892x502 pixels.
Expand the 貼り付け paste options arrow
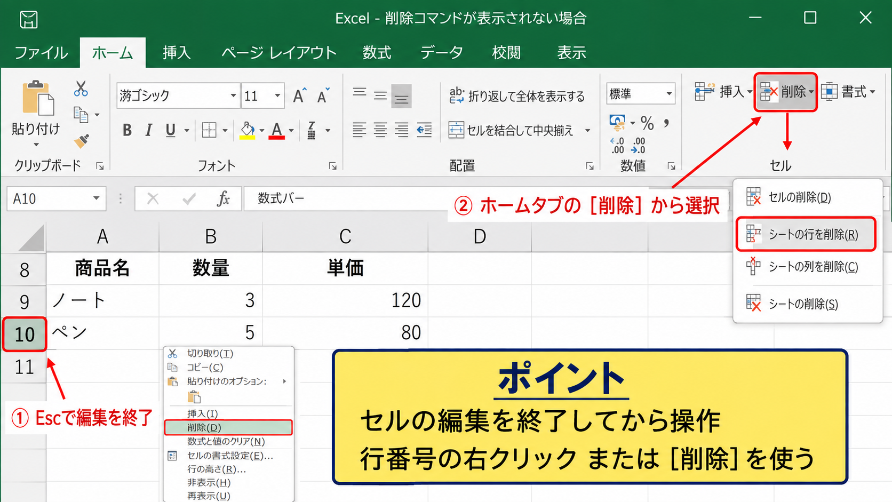36,145
